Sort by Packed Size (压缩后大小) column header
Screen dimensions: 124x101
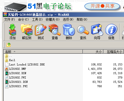click(114, 52)
